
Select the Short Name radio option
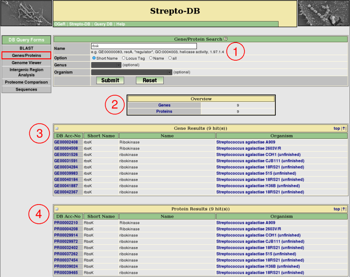click(x=94, y=58)
